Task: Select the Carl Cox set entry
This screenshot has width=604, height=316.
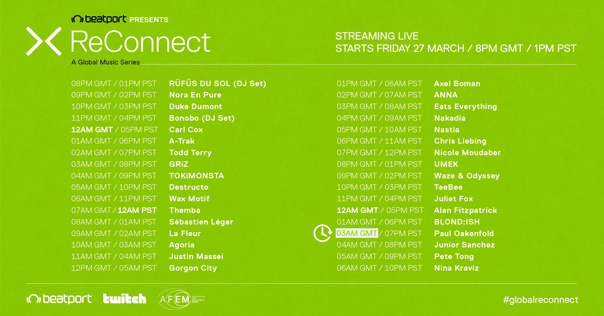Action: 186,130
